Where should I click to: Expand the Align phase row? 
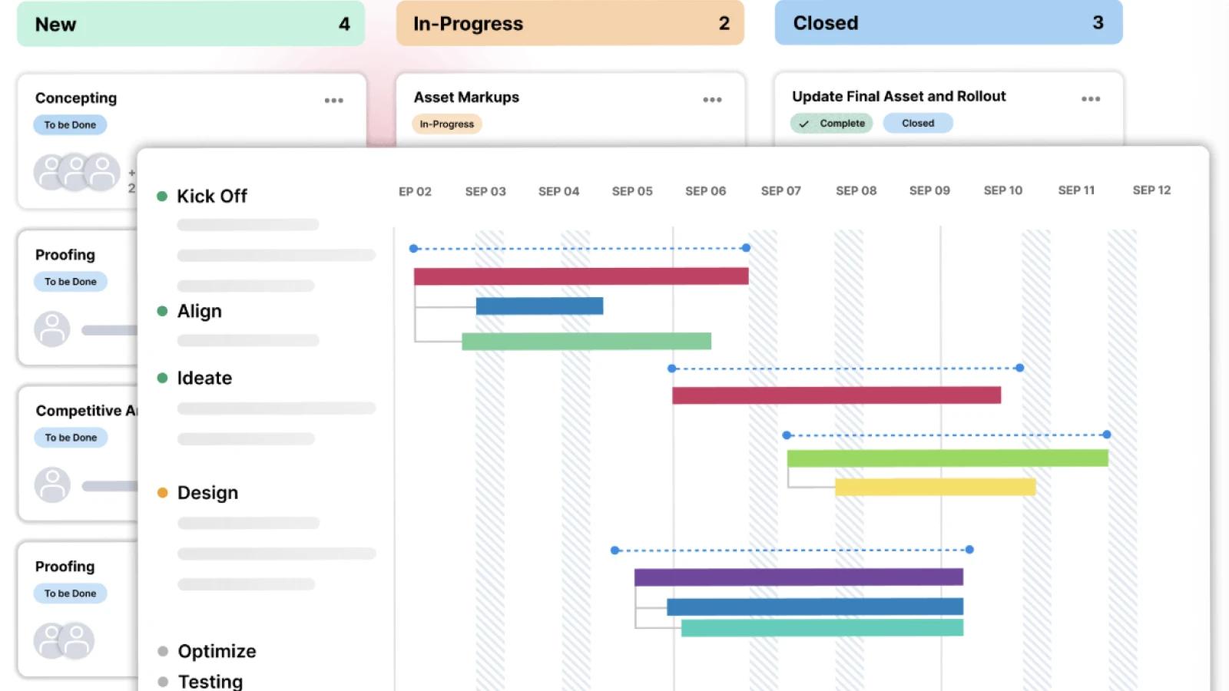pos(200,311)
